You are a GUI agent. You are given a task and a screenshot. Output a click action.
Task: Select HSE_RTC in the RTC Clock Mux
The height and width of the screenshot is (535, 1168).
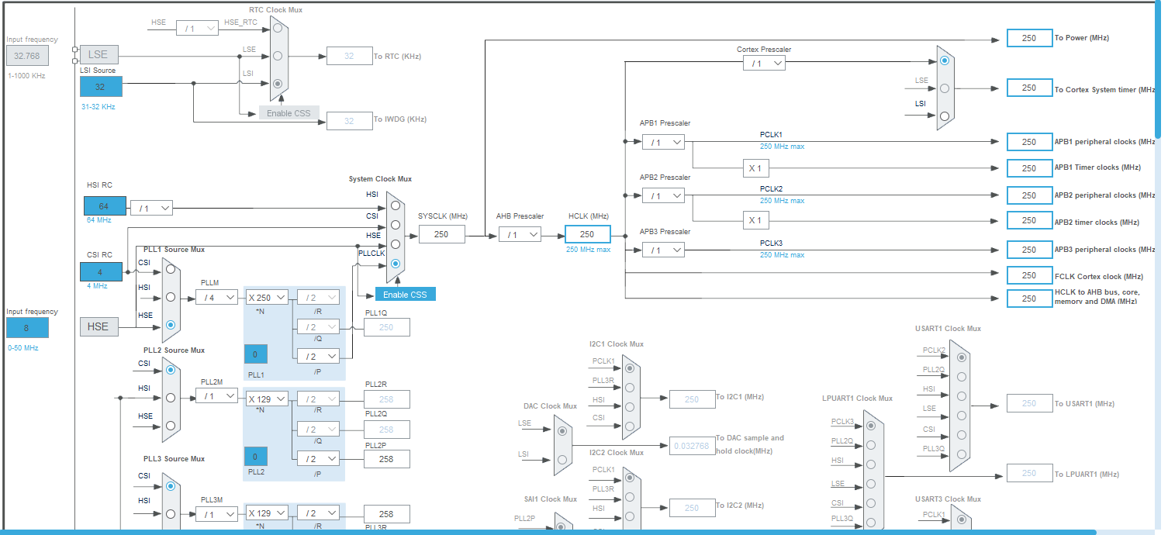coord(278,27)
